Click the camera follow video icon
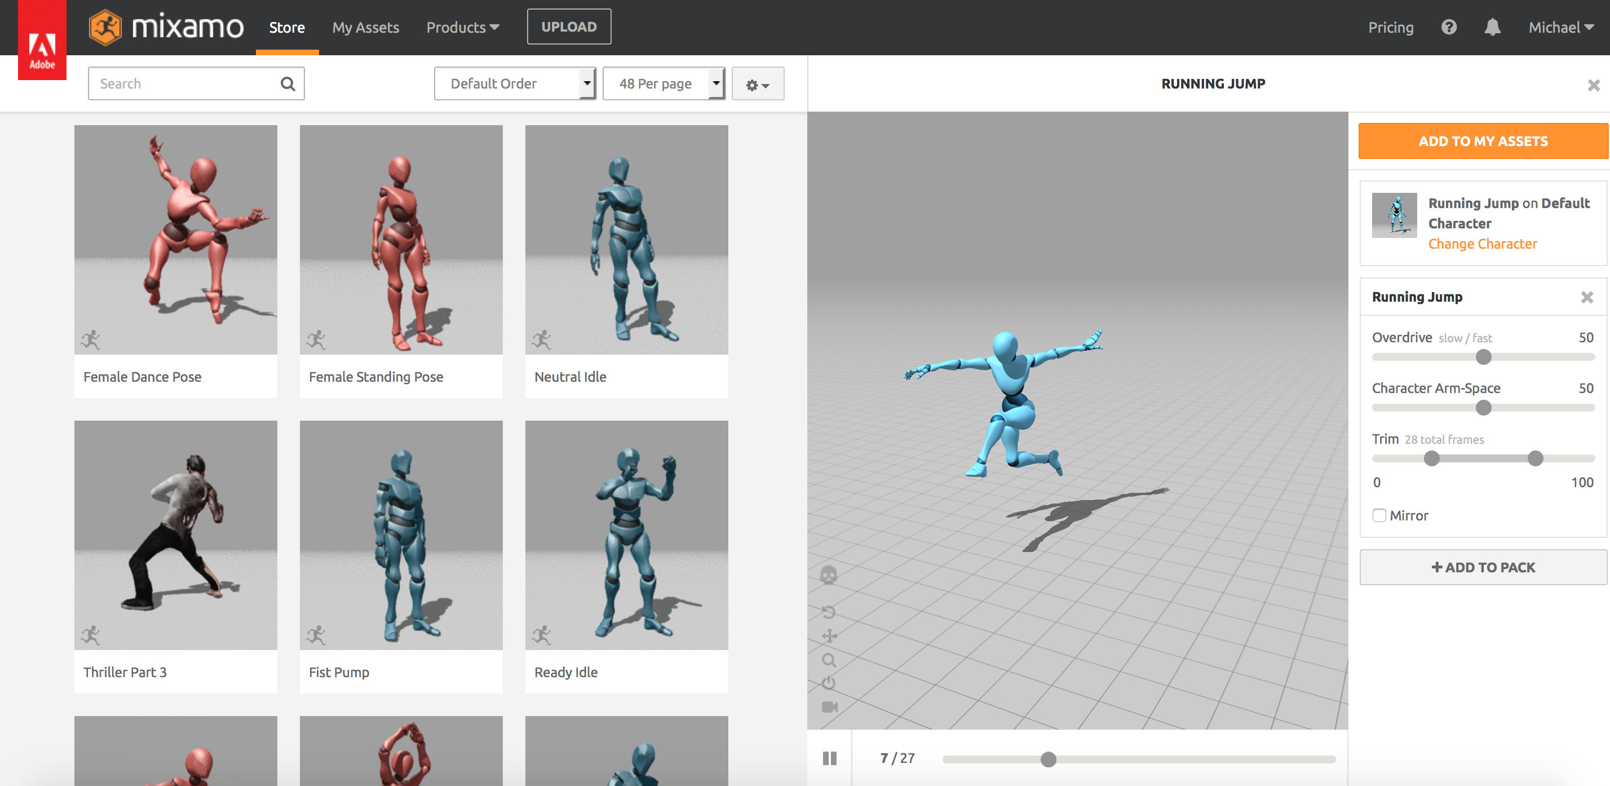Screen dimensions: 1610x786 (829, 706)
